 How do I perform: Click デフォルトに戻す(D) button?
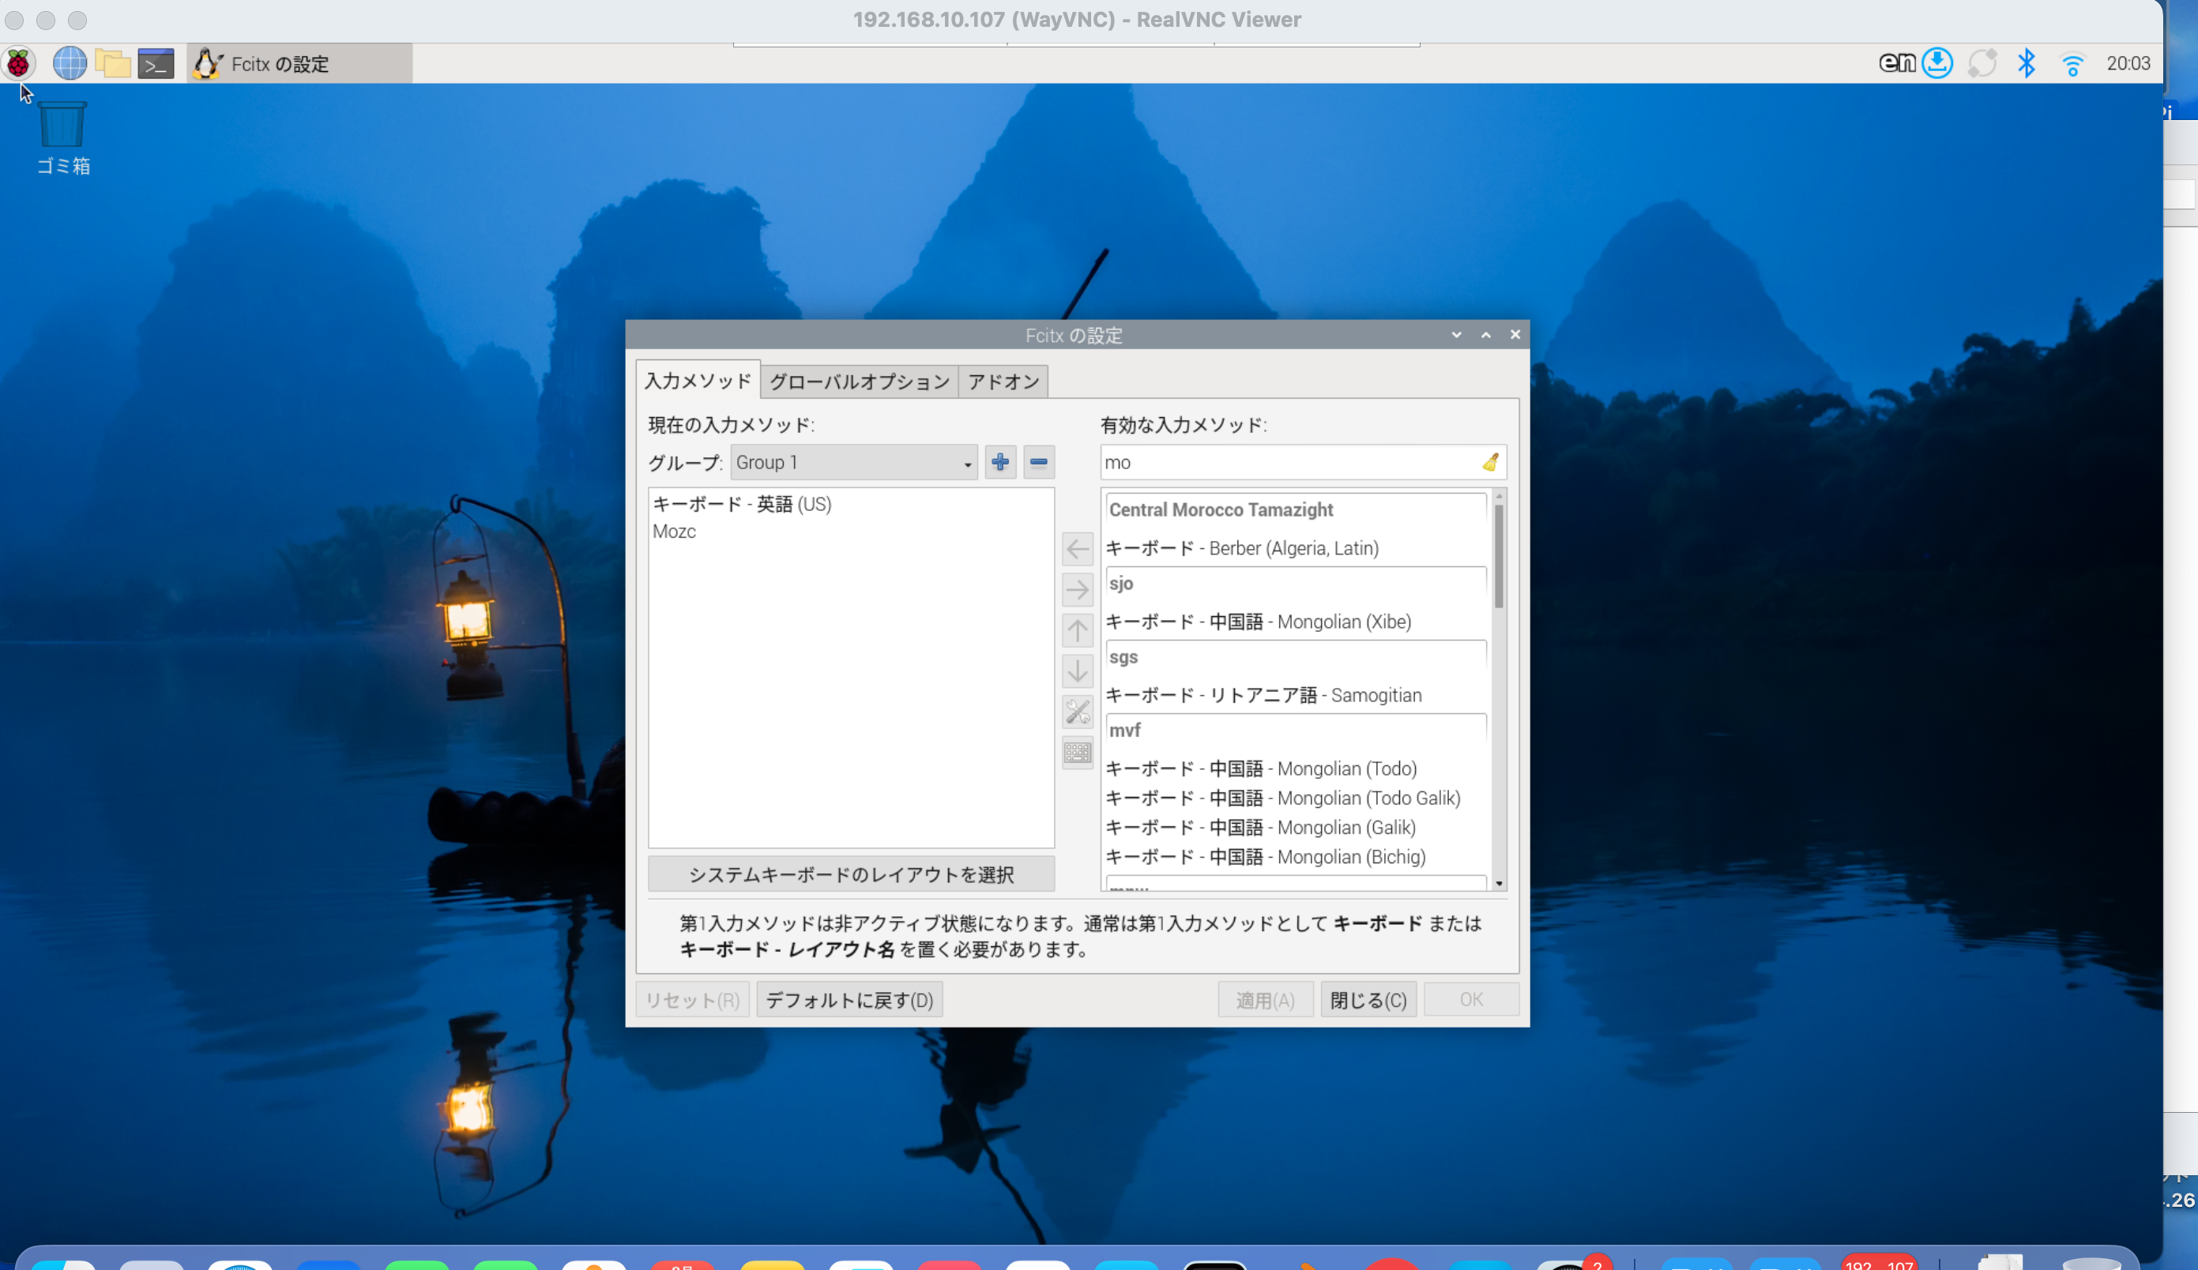[849, 1000]
